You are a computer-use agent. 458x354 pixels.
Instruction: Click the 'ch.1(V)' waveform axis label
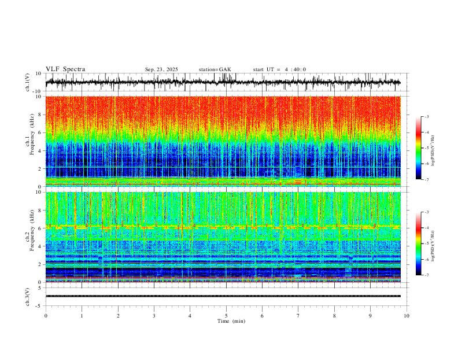click(x=28, y=82)
